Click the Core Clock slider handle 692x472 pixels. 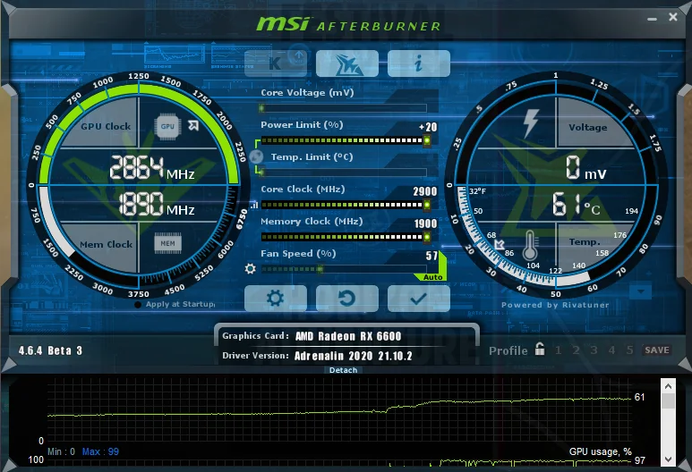point(427,205)
